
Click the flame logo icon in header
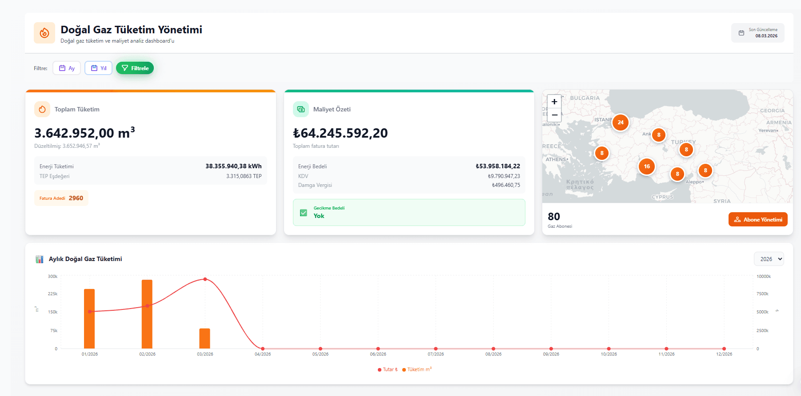tap(44, 33)
